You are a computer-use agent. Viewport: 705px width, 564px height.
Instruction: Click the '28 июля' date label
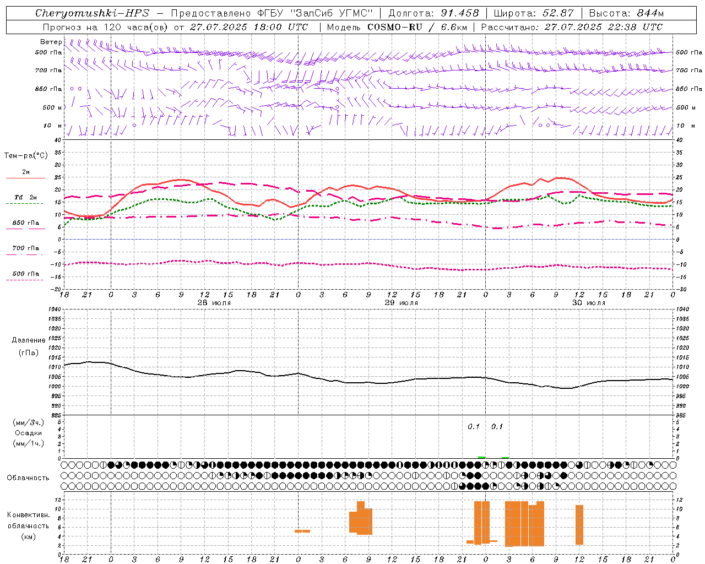214,303
